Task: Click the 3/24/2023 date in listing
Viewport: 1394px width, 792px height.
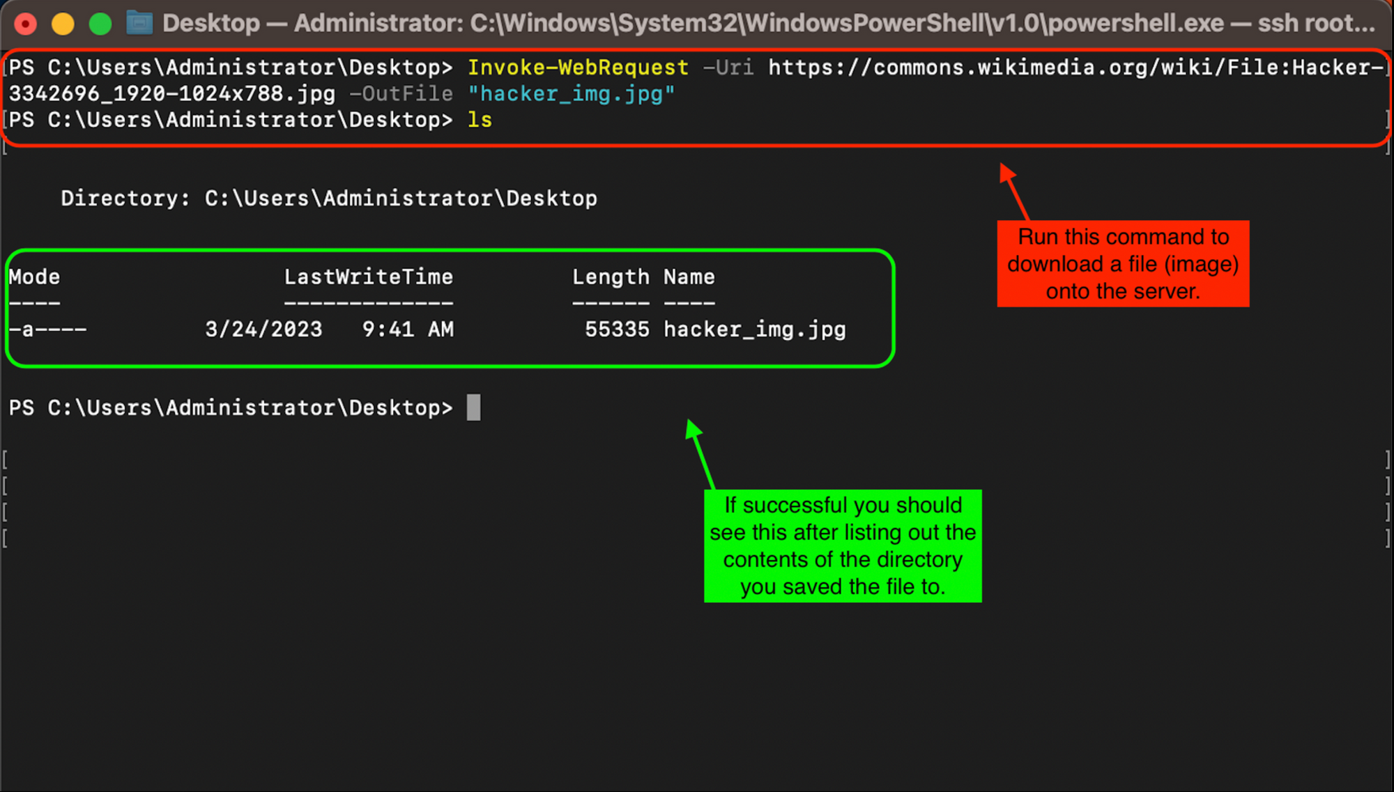Action: pos(263,329)
